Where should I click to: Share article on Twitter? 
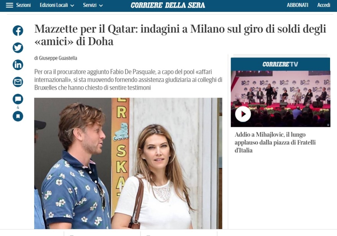tap(18, 48)
